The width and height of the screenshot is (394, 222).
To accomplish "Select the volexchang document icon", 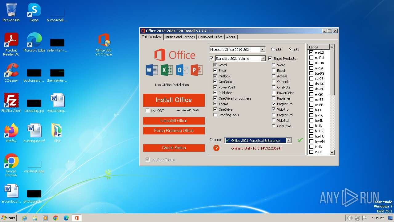I will pyautogui.click(x=57, y=103).
